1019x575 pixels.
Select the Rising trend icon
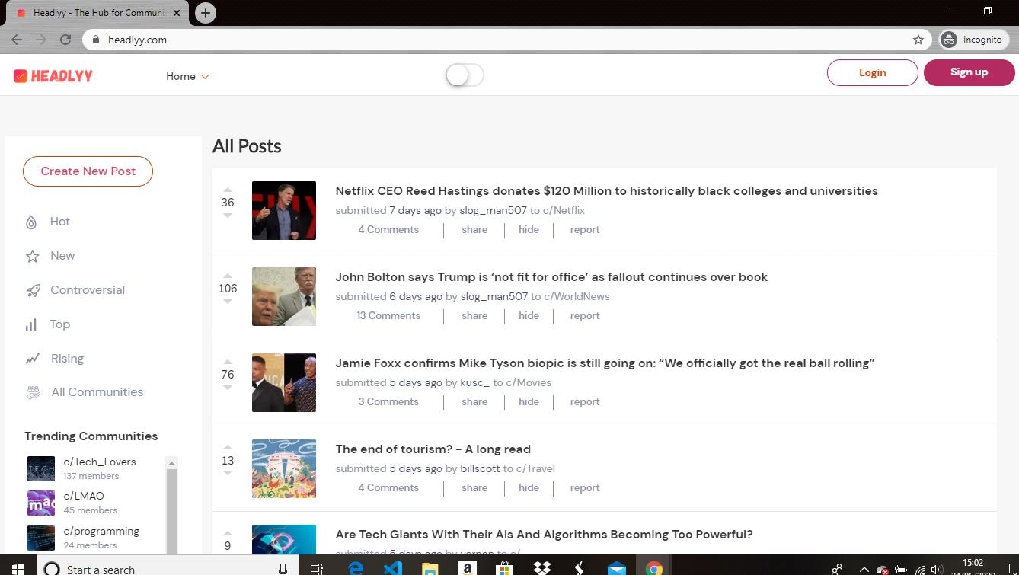32,359
